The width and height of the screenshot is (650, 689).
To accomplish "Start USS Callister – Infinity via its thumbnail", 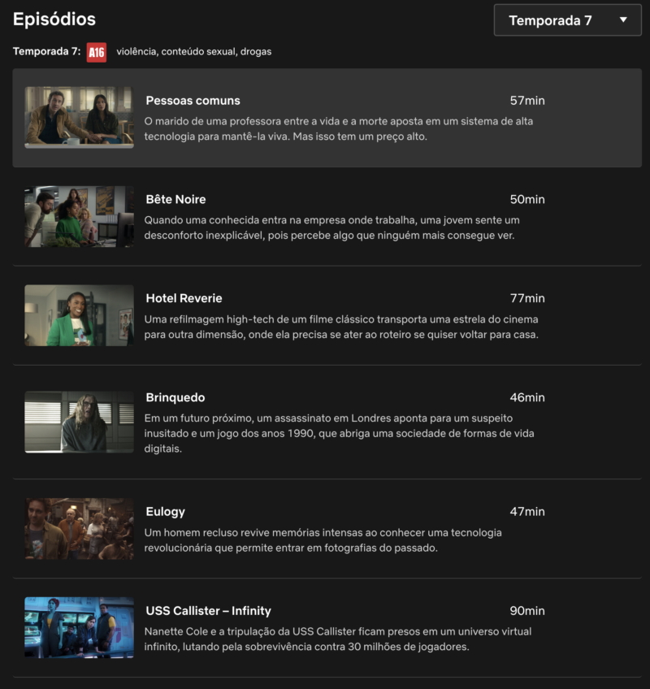I will tap(79, 627).
